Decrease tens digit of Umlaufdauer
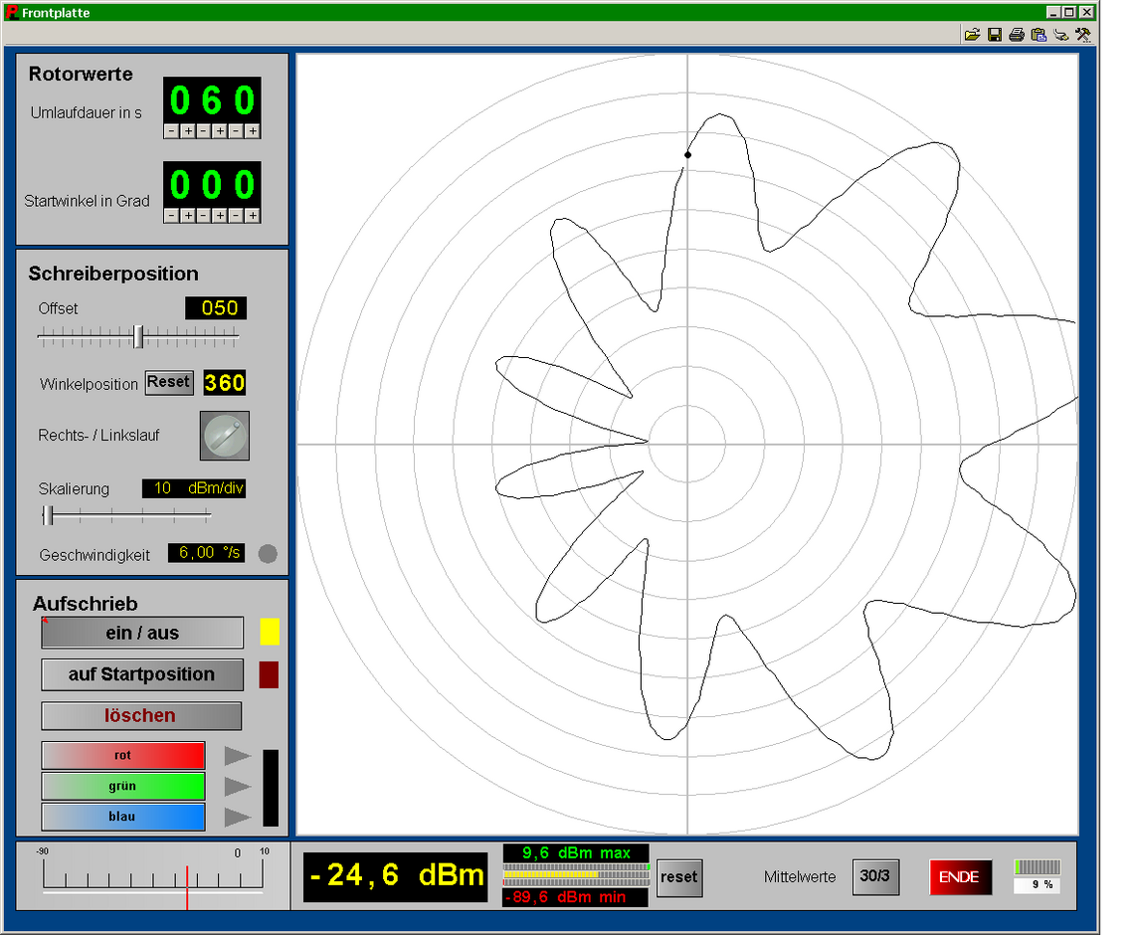This screenshot has height=935, width=1134. 204,131
